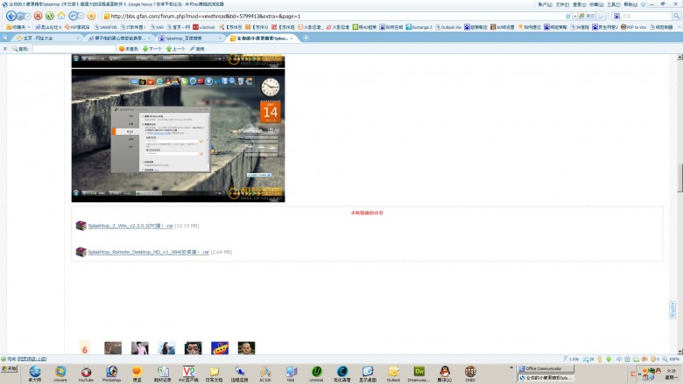The height and width of the screenshot is (384, 683).
Task: Click the address bar URL field
Action: coord(333,16)
